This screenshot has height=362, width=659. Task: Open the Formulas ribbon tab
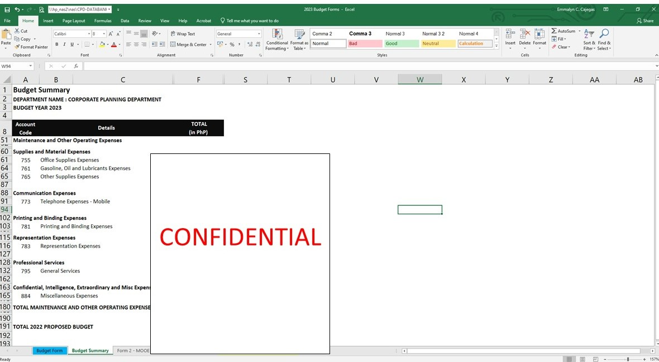103,21
